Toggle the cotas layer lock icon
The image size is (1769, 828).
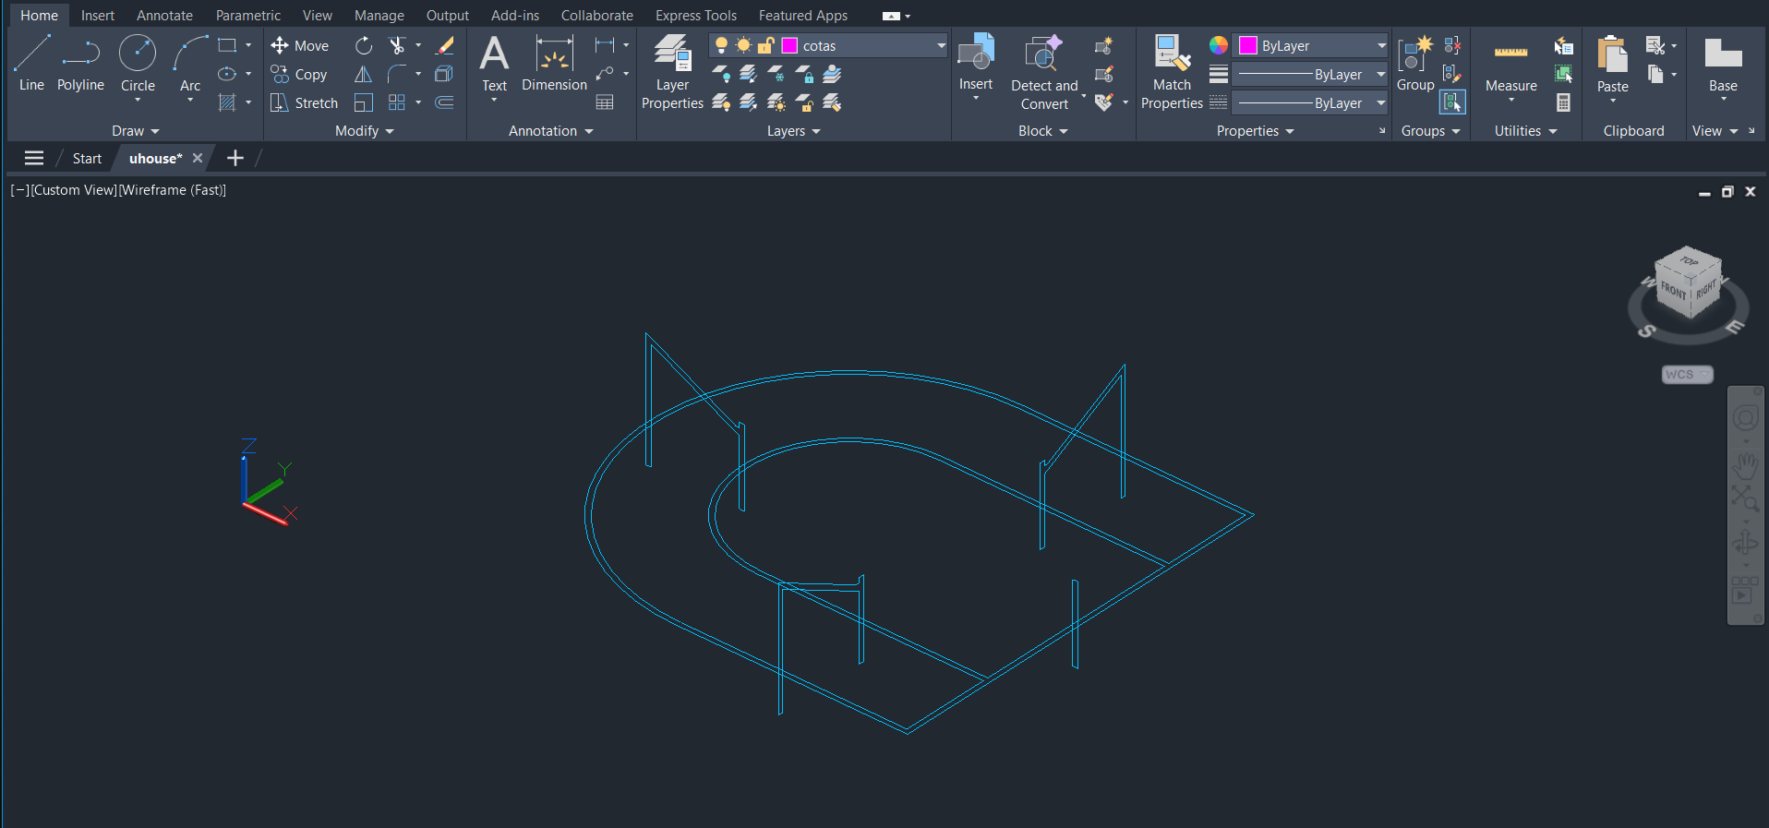tap(765, 45)
